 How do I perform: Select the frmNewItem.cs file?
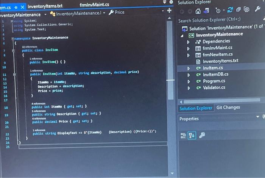[218, 55]
